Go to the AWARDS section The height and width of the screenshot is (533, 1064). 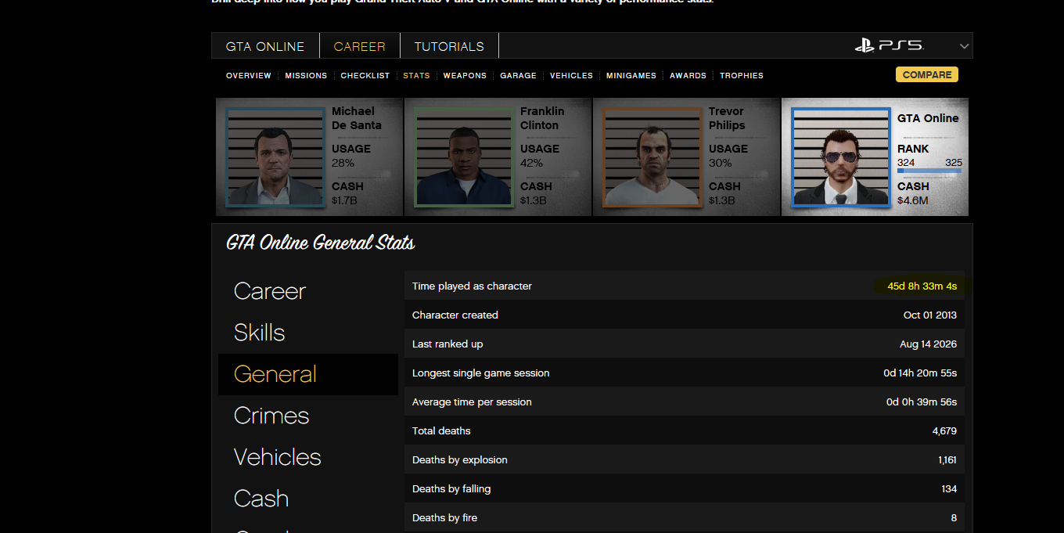[x=688, y=76]
